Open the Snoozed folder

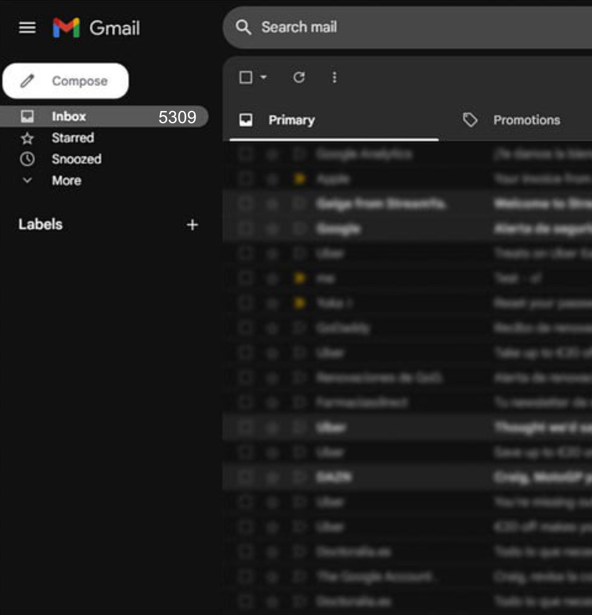pos(76,159)
